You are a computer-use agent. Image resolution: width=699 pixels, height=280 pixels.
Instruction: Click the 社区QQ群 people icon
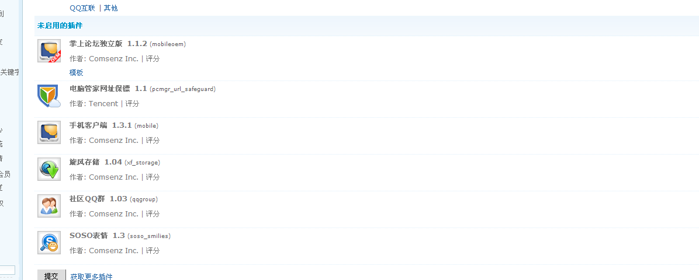click(x=49, y=206)
